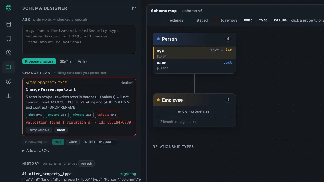324x182 pixels.
Task: Click the 'staged' legend entry
Action: [x=198, y=20]
